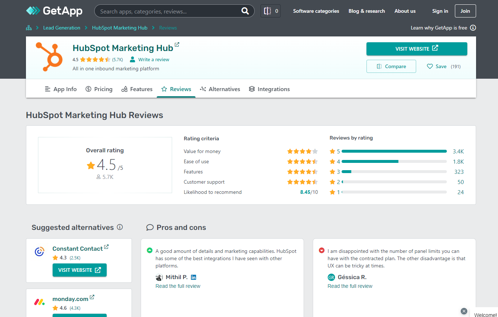Go to Lead Generation breadcrumb

[62, 28]
